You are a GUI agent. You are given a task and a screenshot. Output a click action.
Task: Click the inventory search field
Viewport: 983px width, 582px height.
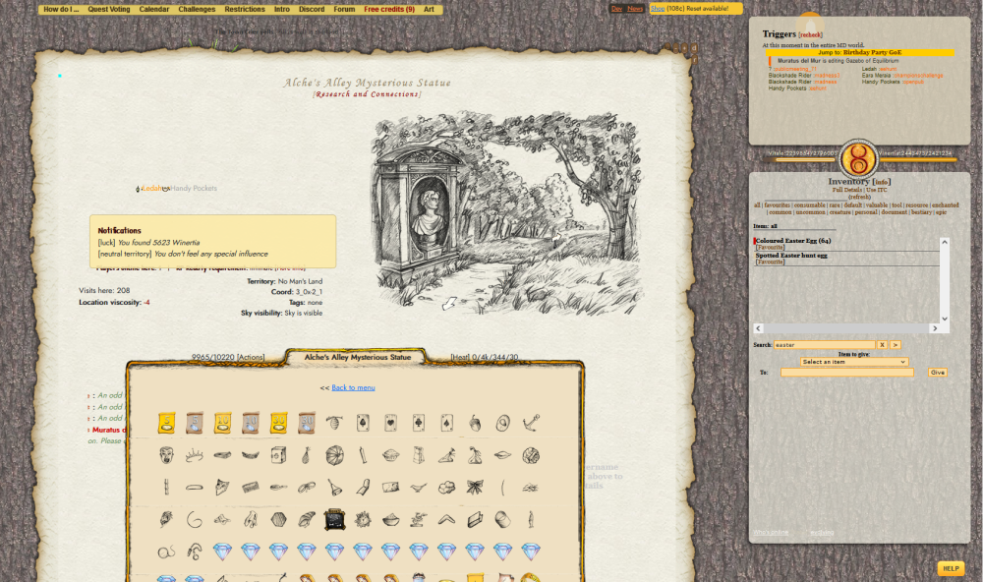[824, 345]
